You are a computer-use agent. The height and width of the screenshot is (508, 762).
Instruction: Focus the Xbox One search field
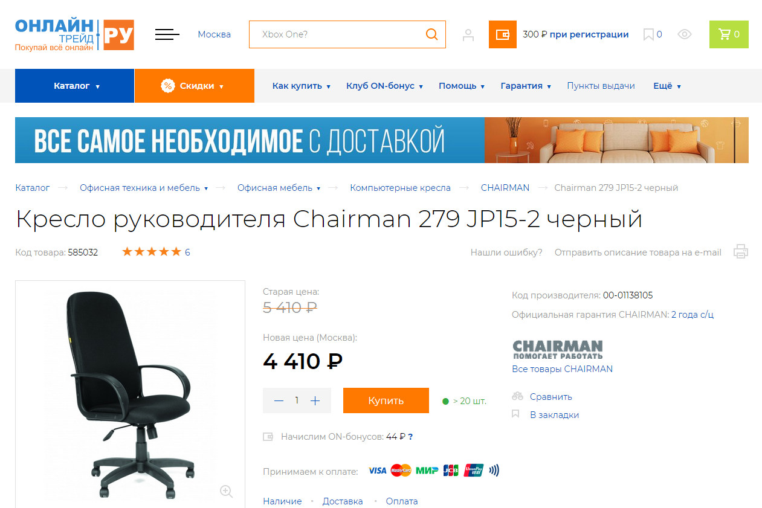(x=337, y=34)
